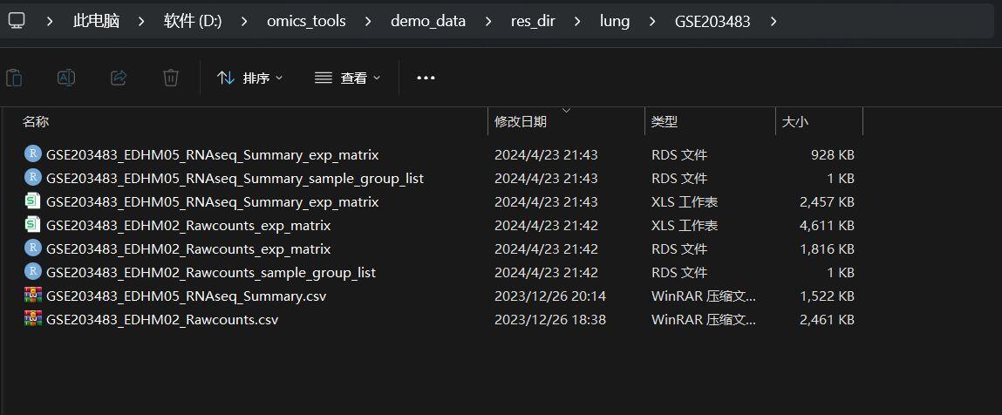Viewport: 1002px width, 415px height.
Task: Open the 查看 view dropdown
Action: [348, 78]
